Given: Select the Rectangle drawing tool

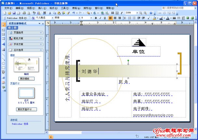Looking at the screenshot, I should coord(3,68).
